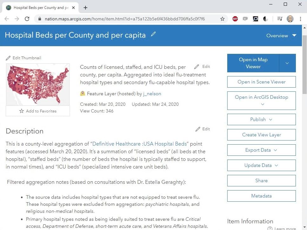Click the Share button
The width and height of the screenshot is (307, 230).
(x=261, y=181)
